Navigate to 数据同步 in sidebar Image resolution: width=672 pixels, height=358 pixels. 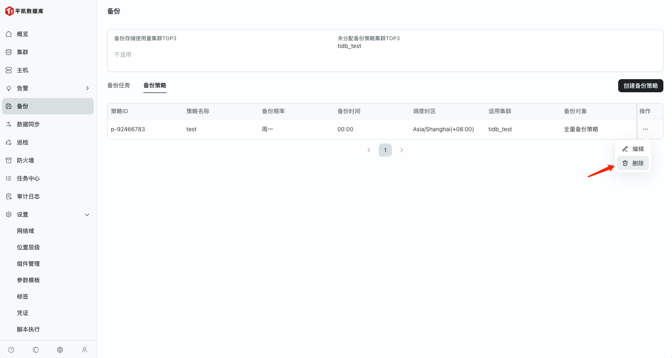click(28, 124)
